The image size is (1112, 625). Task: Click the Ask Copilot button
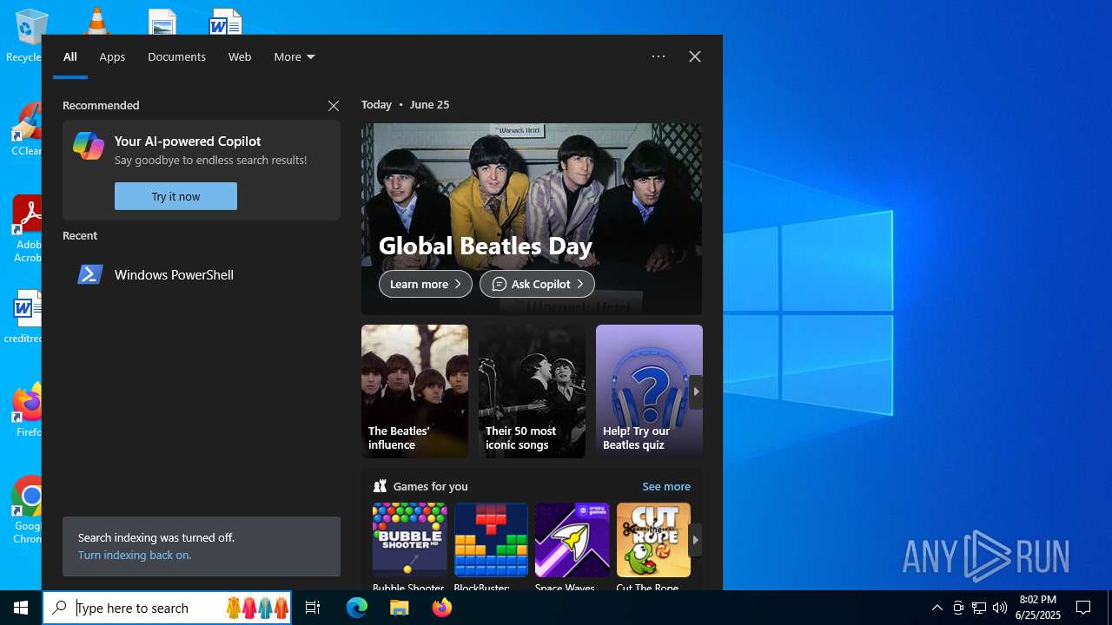click(537, 284)
